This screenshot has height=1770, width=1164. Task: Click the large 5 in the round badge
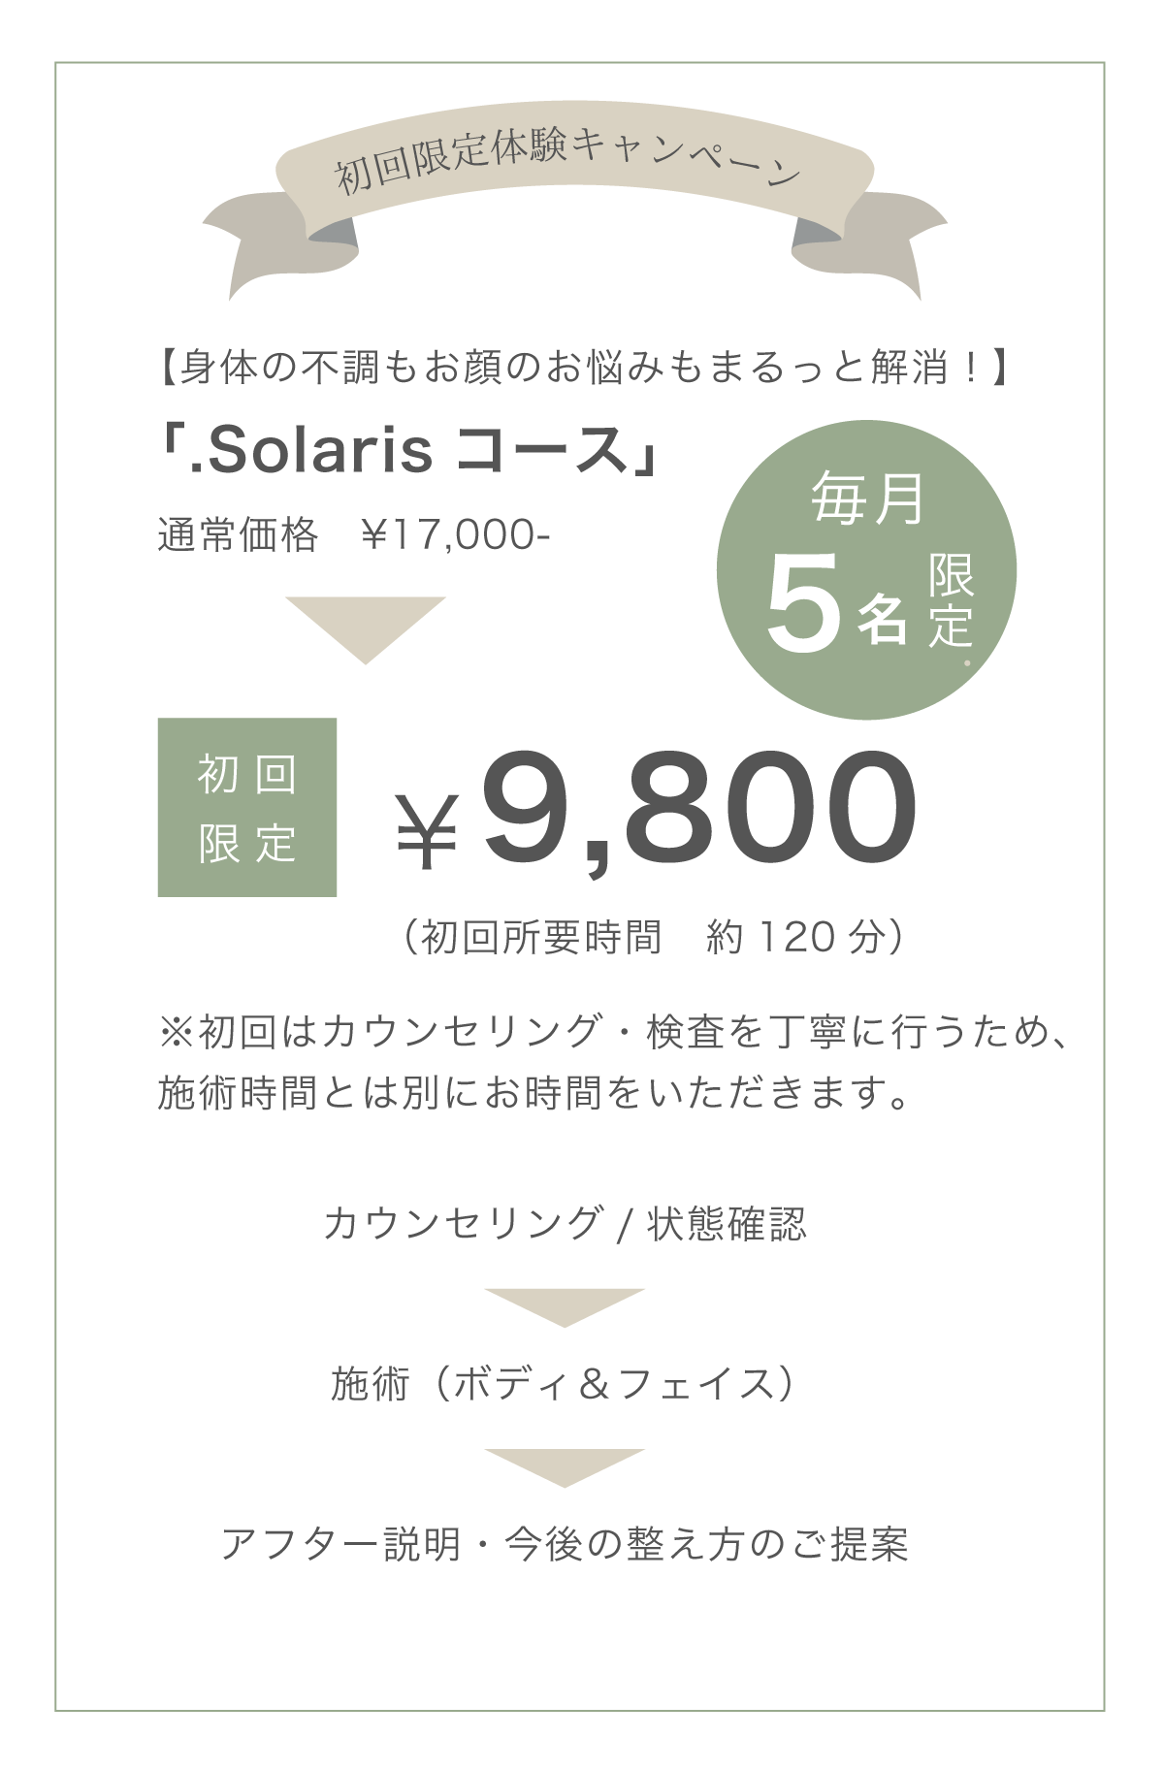click(x=802, y=602)
